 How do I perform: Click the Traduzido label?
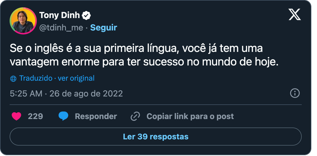tap(36, 78)
